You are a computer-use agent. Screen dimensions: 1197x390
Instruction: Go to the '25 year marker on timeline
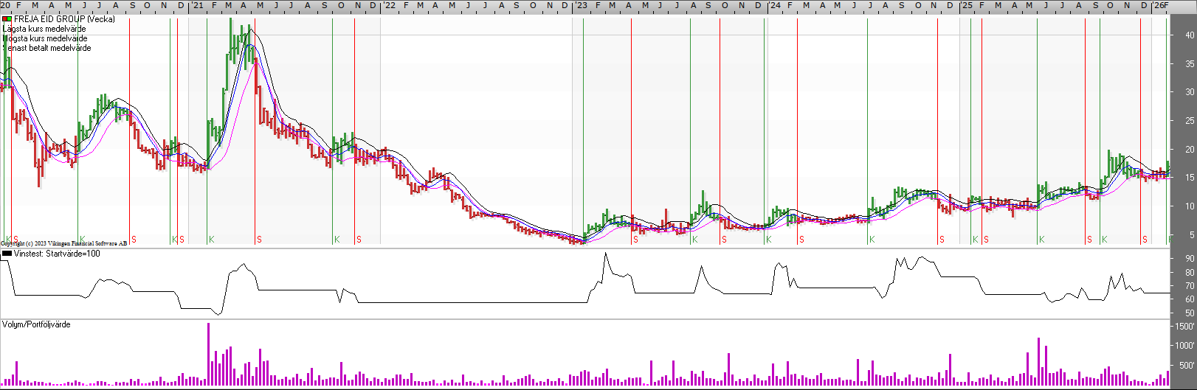pyautogui.click(x=967, y=5)
